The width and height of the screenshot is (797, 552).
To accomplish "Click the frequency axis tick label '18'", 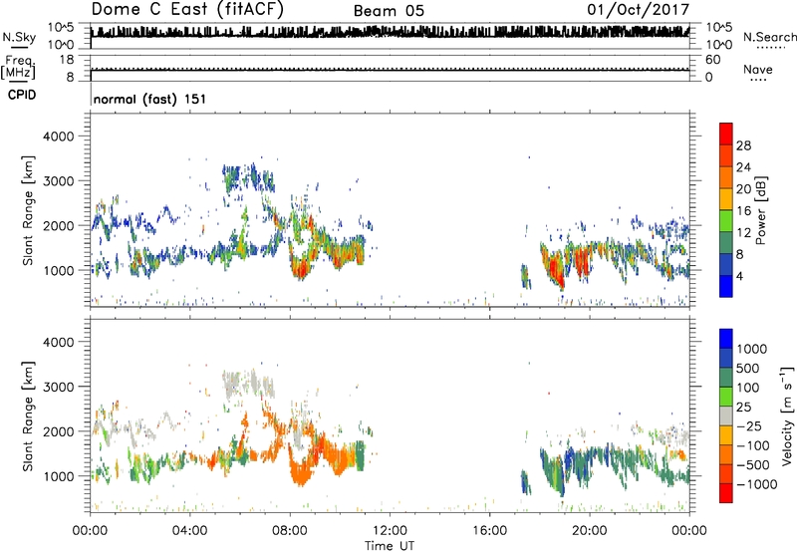I will [67, 60].
